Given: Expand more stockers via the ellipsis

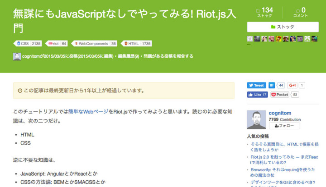Looking at the screenshot, I should [x=249, y=44].
